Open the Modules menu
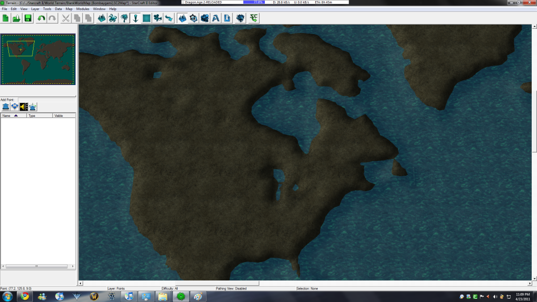 (x=82, y=9)
